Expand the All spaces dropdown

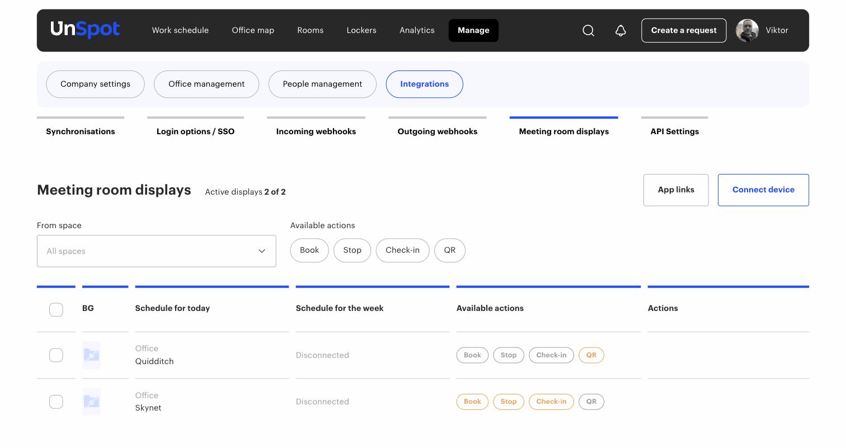pos(157,251)
